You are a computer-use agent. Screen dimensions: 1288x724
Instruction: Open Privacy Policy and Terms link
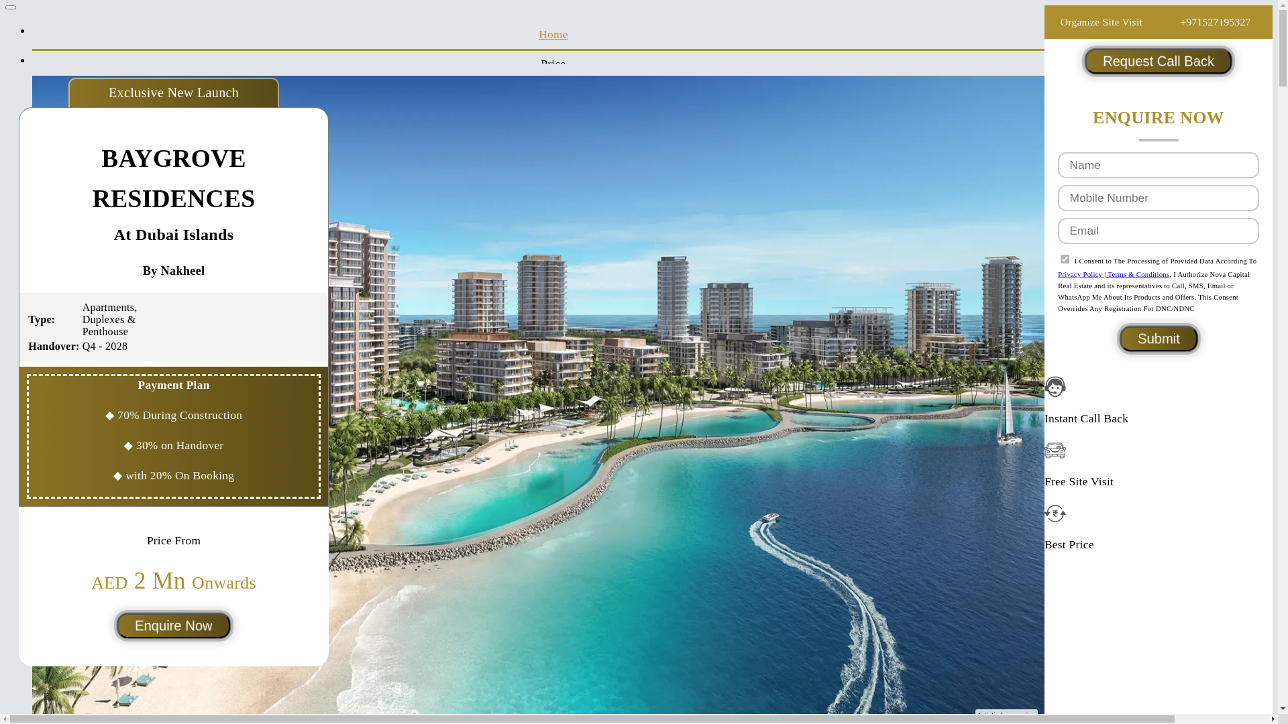1114,274
